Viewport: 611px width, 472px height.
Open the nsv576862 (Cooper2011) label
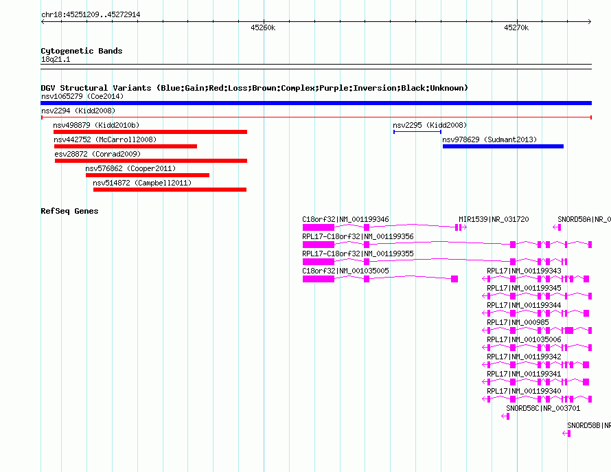point(130,168)
